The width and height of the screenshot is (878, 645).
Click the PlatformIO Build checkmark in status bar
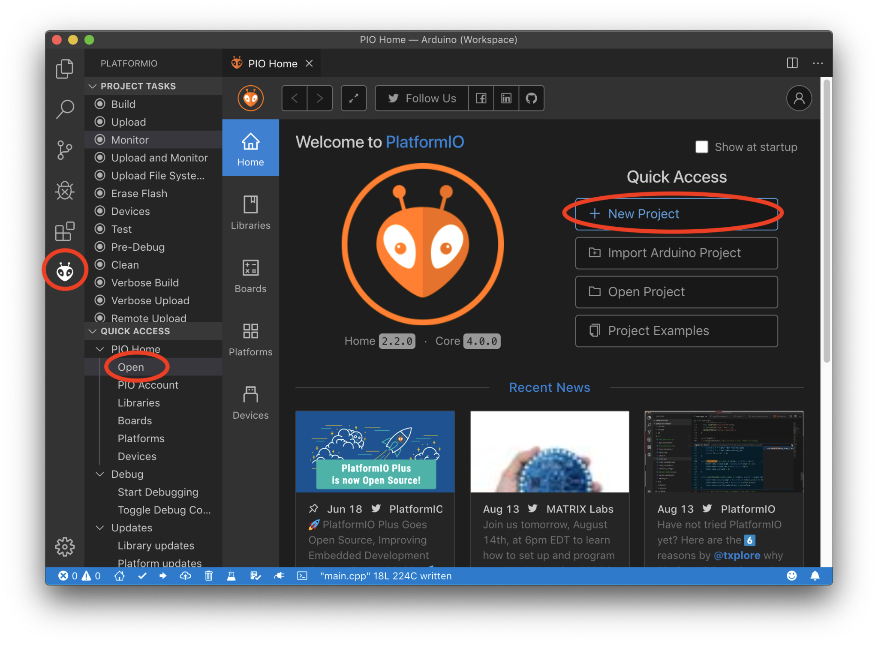pyautogui.click(x=143, y=576)
